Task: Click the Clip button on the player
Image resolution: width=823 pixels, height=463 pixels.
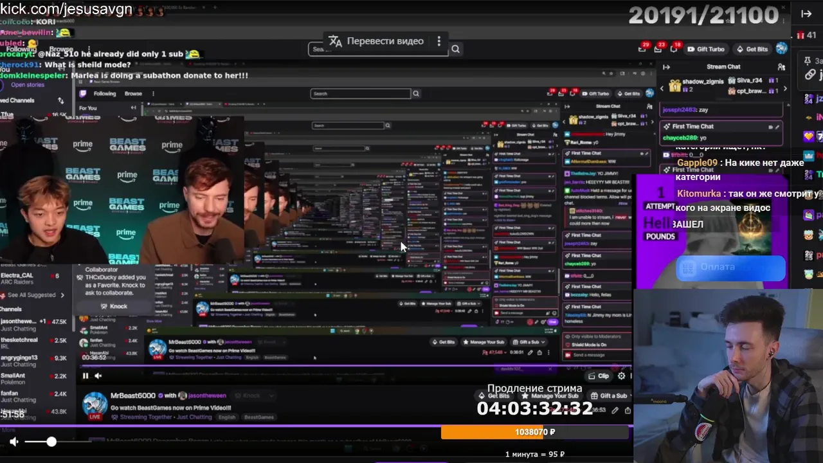Action: point(599,376)
